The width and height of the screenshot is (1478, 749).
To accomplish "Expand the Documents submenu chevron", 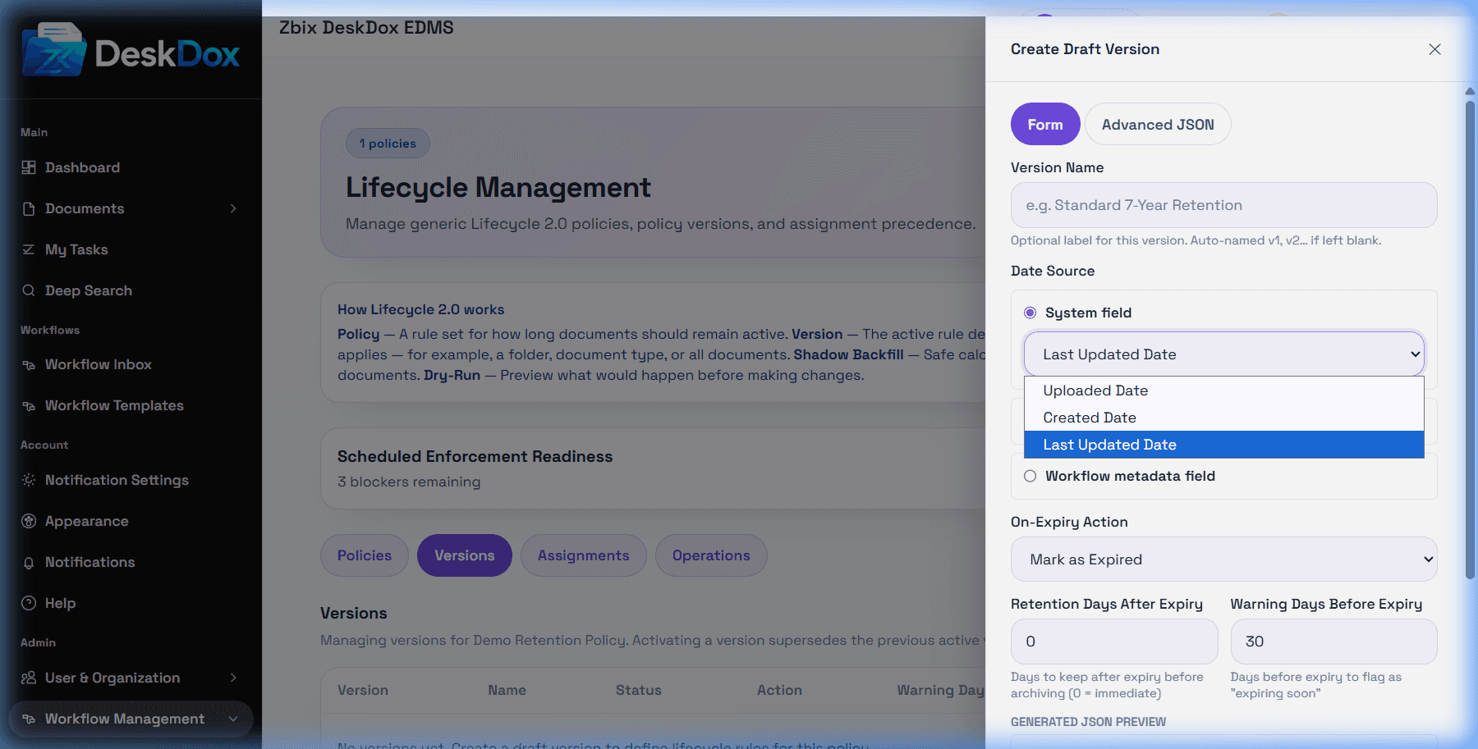I will (233, 208).
